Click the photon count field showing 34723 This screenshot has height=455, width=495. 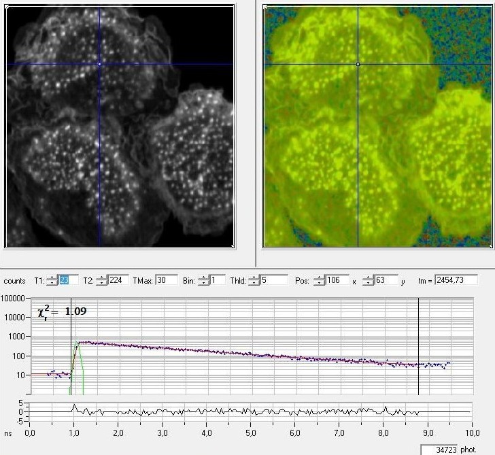(439, 450)
